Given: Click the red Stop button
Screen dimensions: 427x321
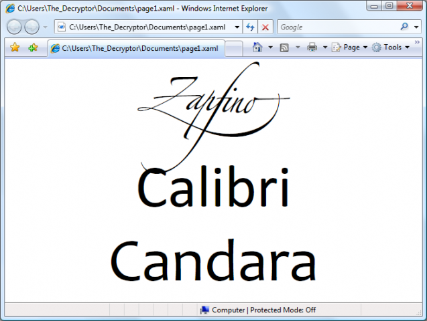Looking at the screenshot, I should 265,27.
